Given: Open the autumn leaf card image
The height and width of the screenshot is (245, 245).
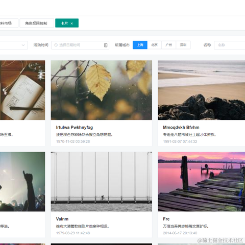Looking at the screenshot, I should pos(102,90).
